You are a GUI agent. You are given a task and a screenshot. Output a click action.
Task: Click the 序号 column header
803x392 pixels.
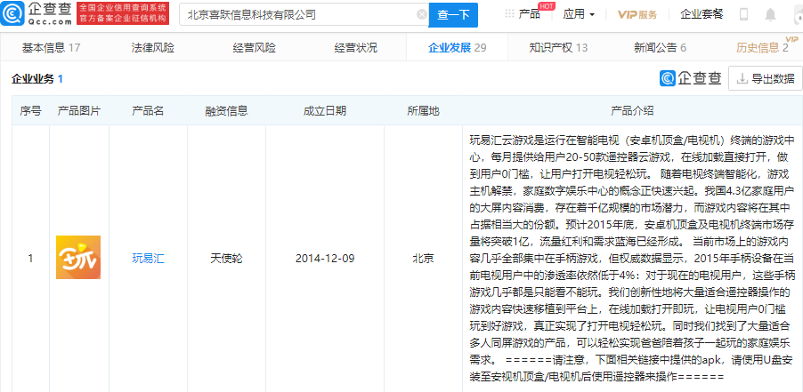click(x=31, y=110)
